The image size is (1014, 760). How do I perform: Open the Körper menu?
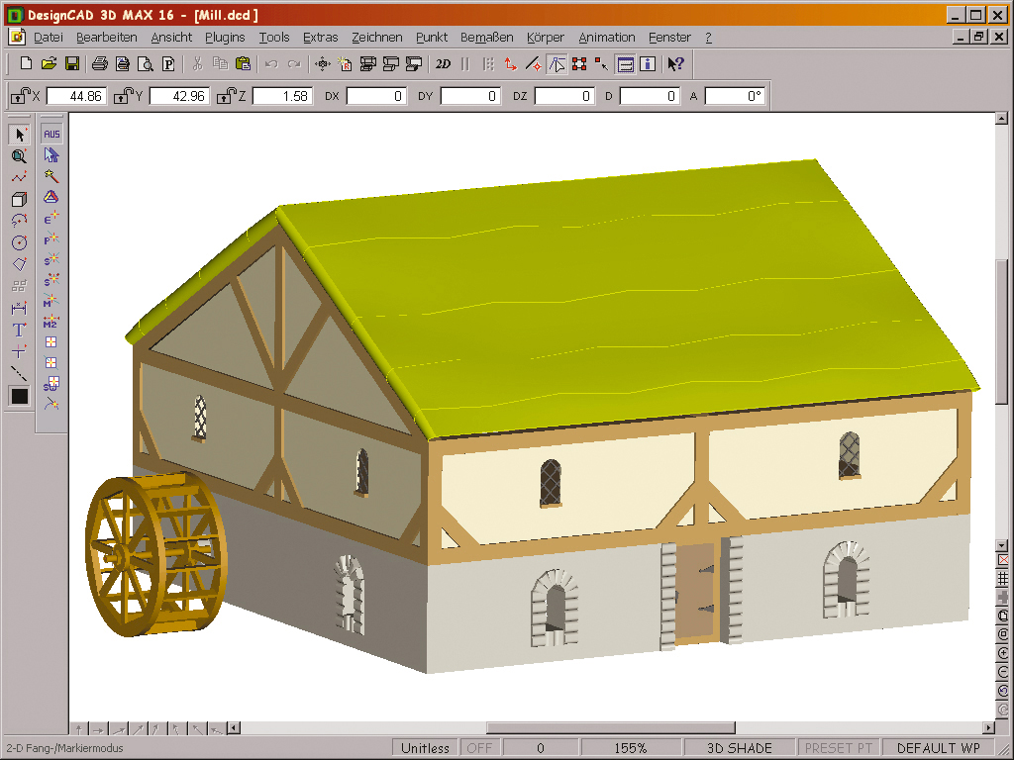point(545,37)
